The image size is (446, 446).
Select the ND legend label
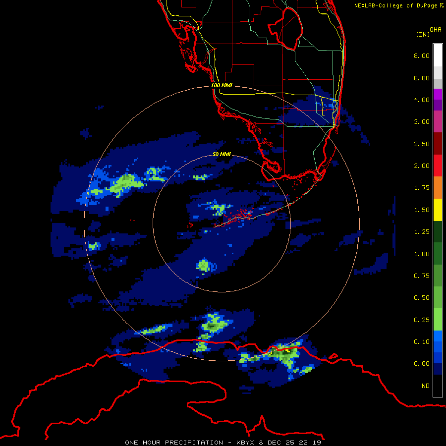click(x=426, y=386)
